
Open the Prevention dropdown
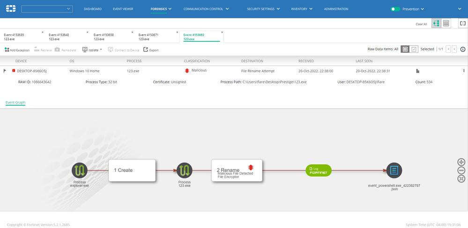pyautogui.click(x=413, y=9)
